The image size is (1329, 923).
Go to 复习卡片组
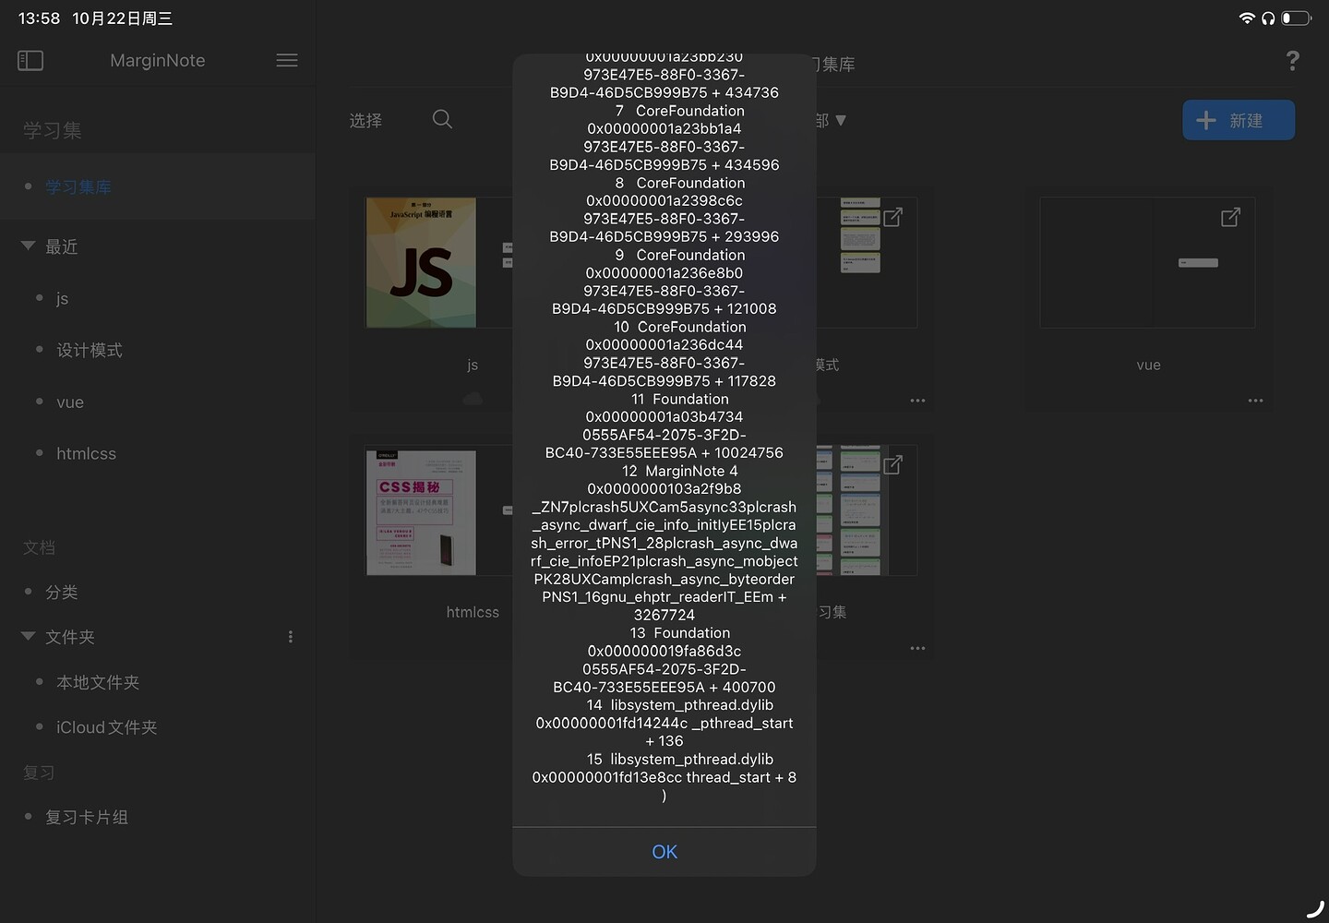(x=87, y=817)
